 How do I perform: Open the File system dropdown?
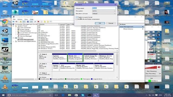point(104,11)
